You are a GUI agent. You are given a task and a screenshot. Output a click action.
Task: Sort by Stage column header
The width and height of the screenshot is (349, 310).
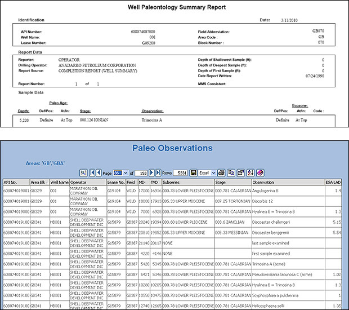click(x=233, y=182)
